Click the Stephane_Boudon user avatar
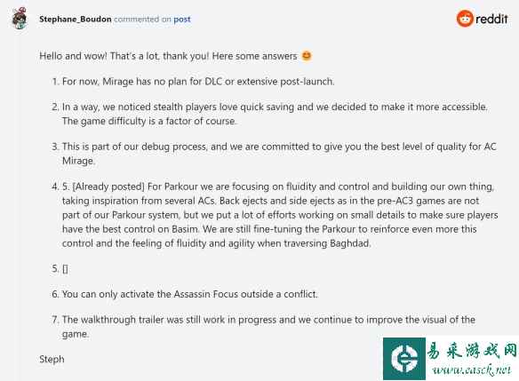Screen dimensions: 519x381 click(x=20, y=19)
